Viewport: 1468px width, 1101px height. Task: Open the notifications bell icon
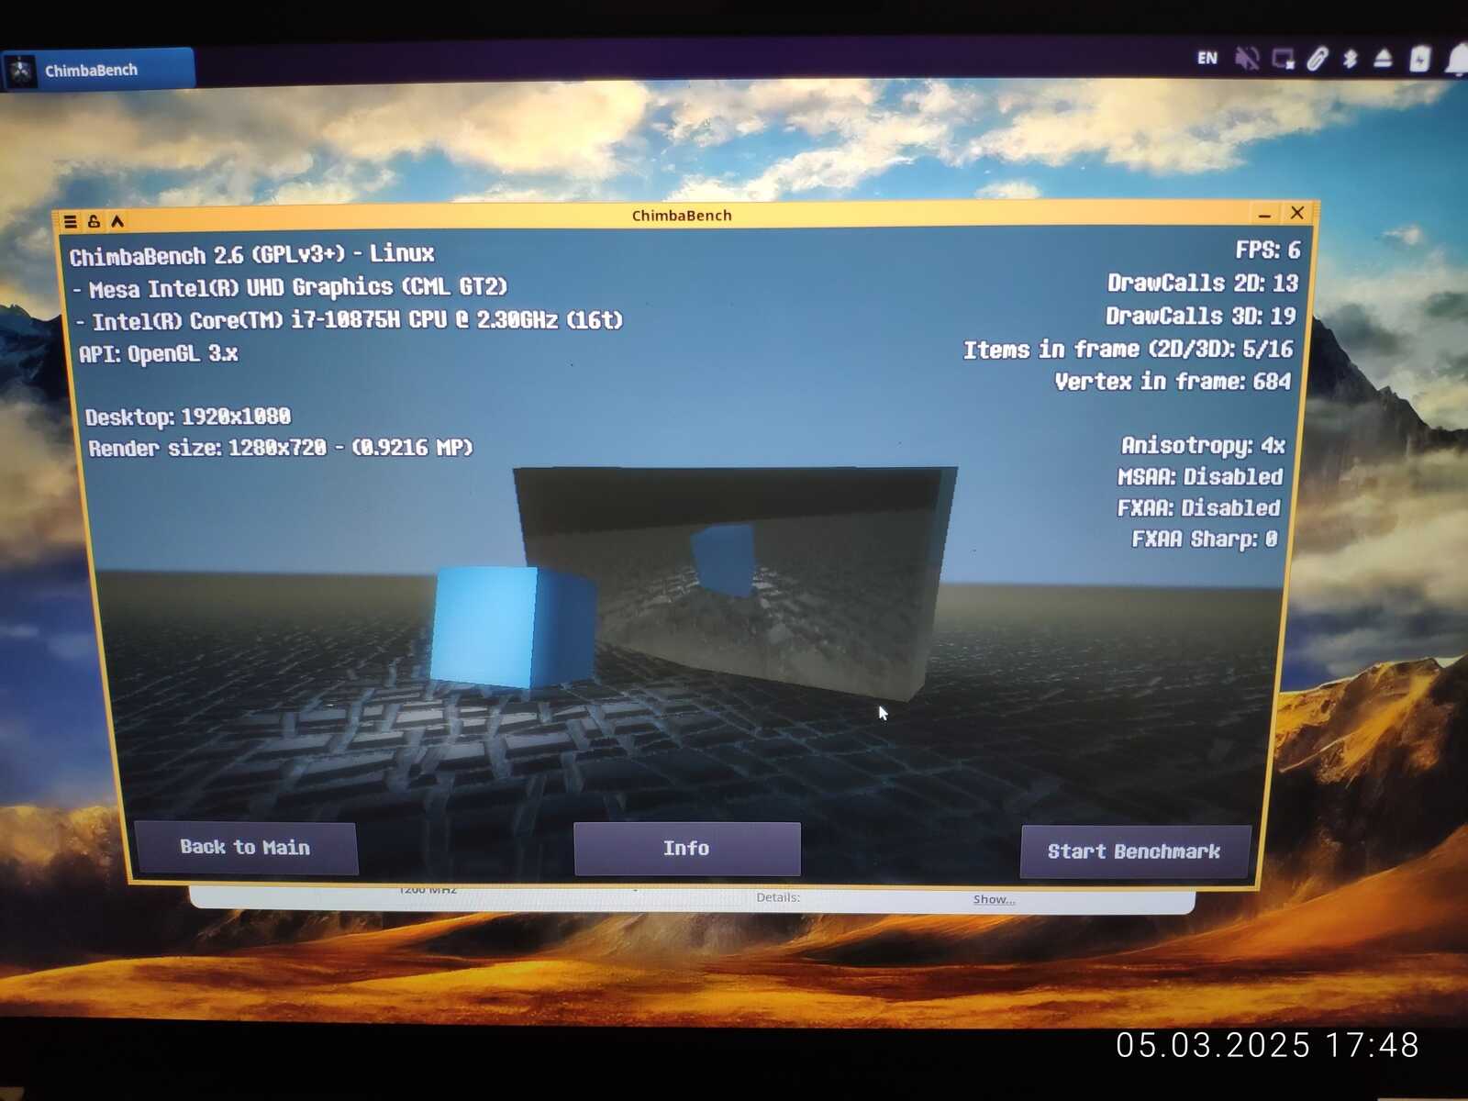coord(1457,59)
